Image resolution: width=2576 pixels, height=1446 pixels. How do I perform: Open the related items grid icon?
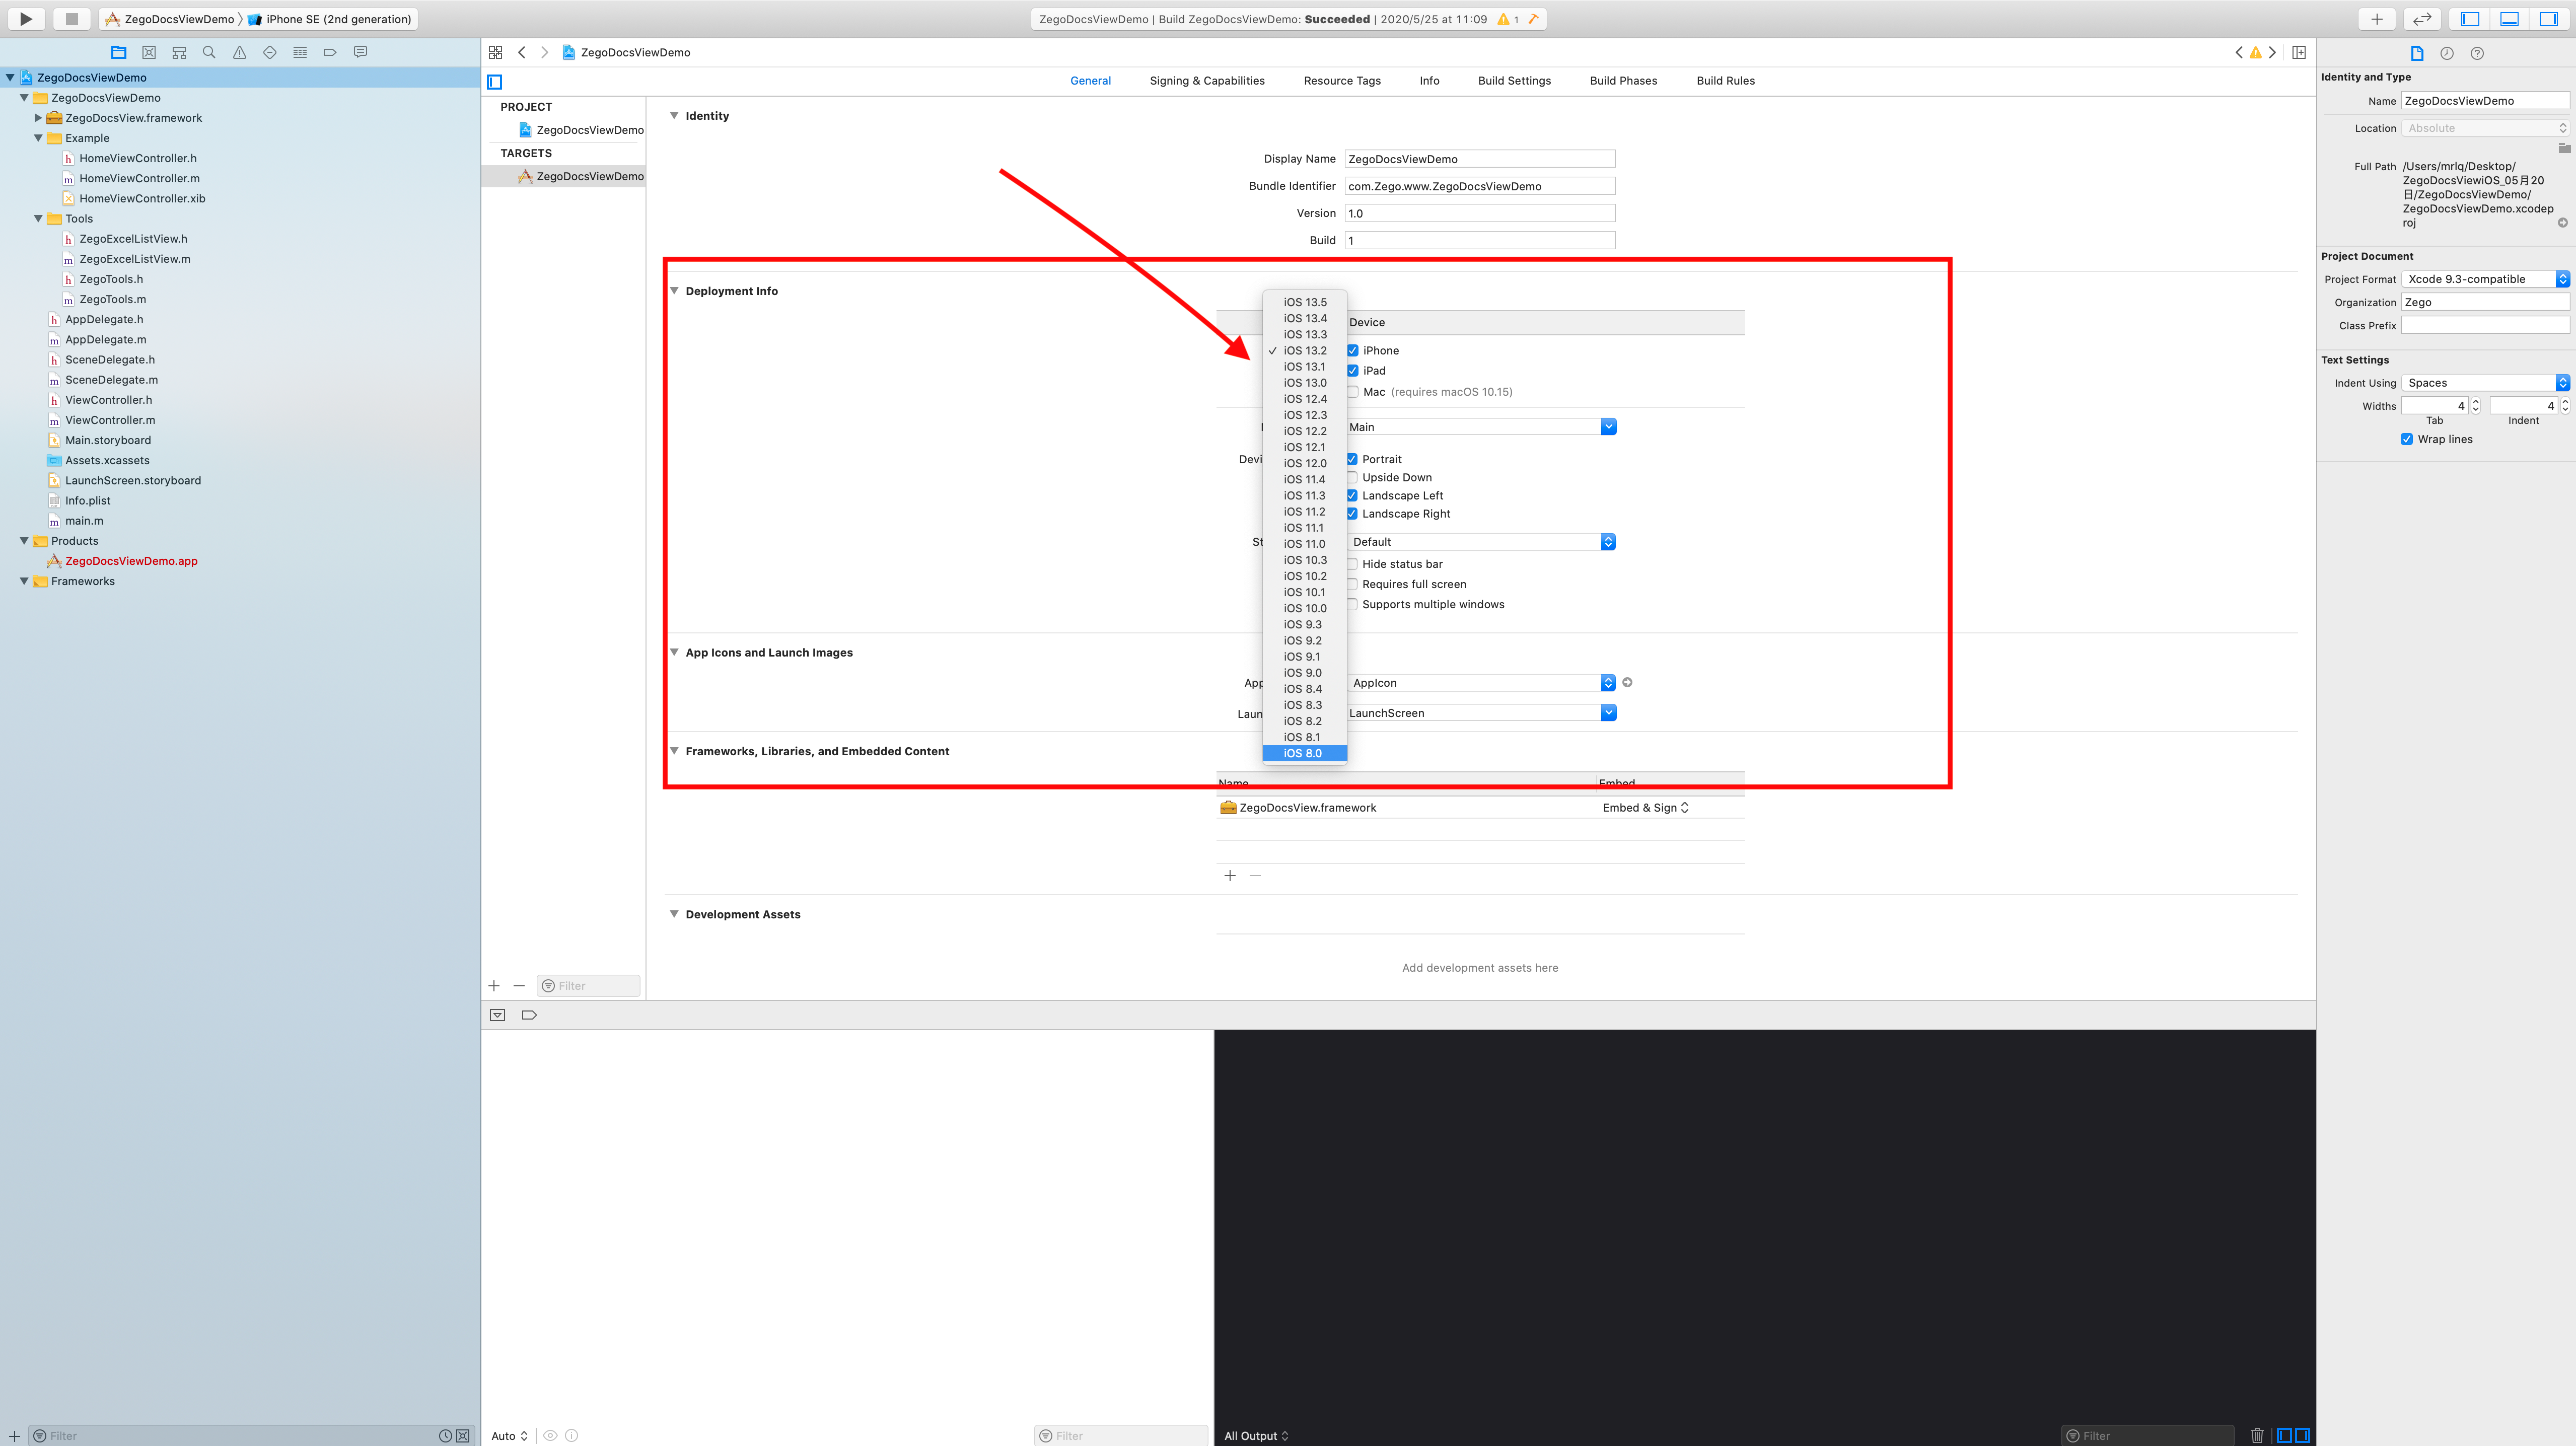point(495,52)
